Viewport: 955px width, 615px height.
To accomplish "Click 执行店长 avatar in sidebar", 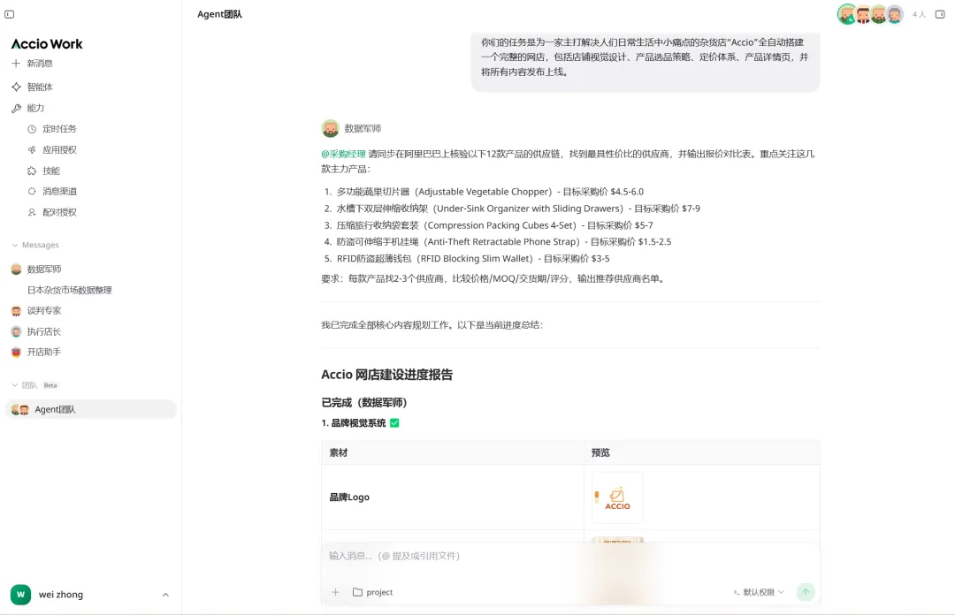I will [x=17, y=332].
